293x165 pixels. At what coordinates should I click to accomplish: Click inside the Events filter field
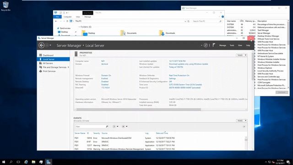pos(90,126)
